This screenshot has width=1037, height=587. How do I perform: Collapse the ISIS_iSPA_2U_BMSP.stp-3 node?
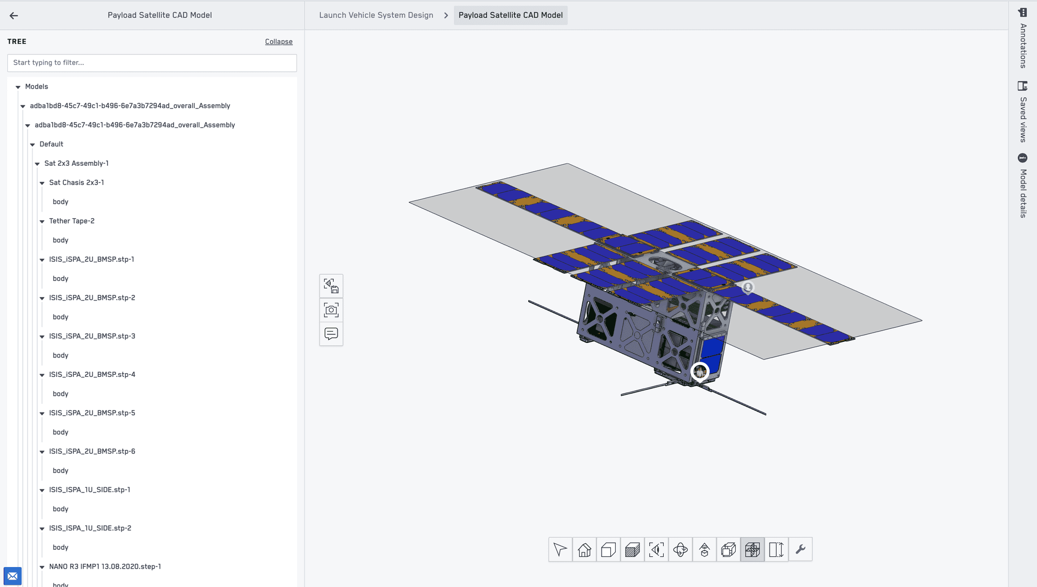42,336
